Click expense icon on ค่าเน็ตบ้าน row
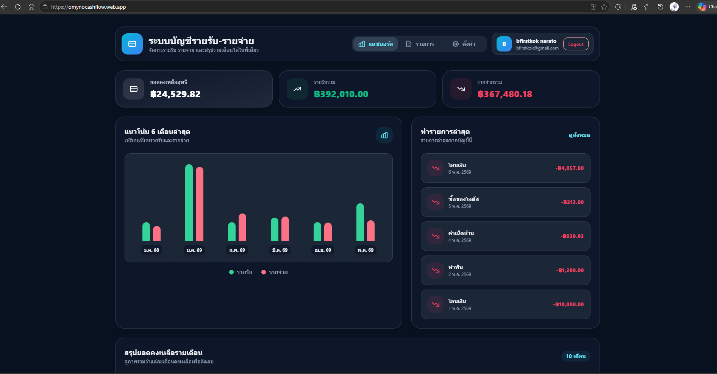 [x=436, y=236]
